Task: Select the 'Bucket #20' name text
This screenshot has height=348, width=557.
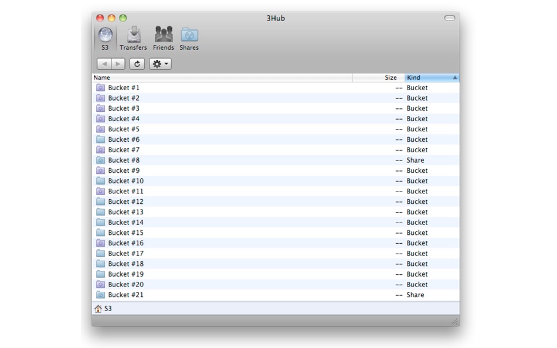Action: click(125, 284)
